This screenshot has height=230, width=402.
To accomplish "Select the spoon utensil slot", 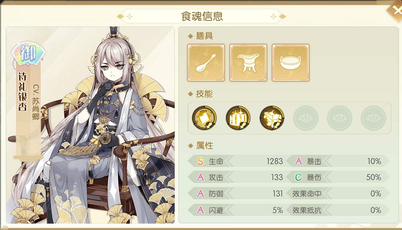I will (206, 63).
